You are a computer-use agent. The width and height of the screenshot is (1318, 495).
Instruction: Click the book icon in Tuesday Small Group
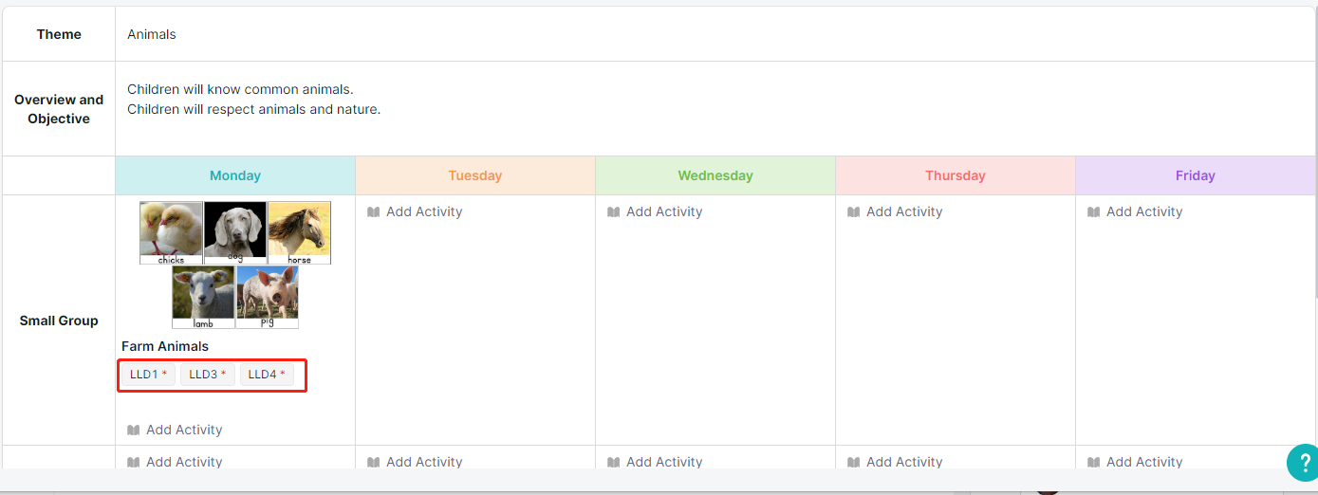coord(374,211)
